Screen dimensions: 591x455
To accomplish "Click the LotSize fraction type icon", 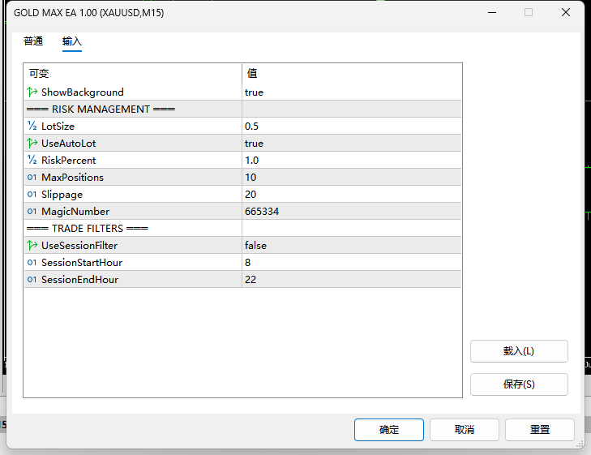I will [32, 126].
